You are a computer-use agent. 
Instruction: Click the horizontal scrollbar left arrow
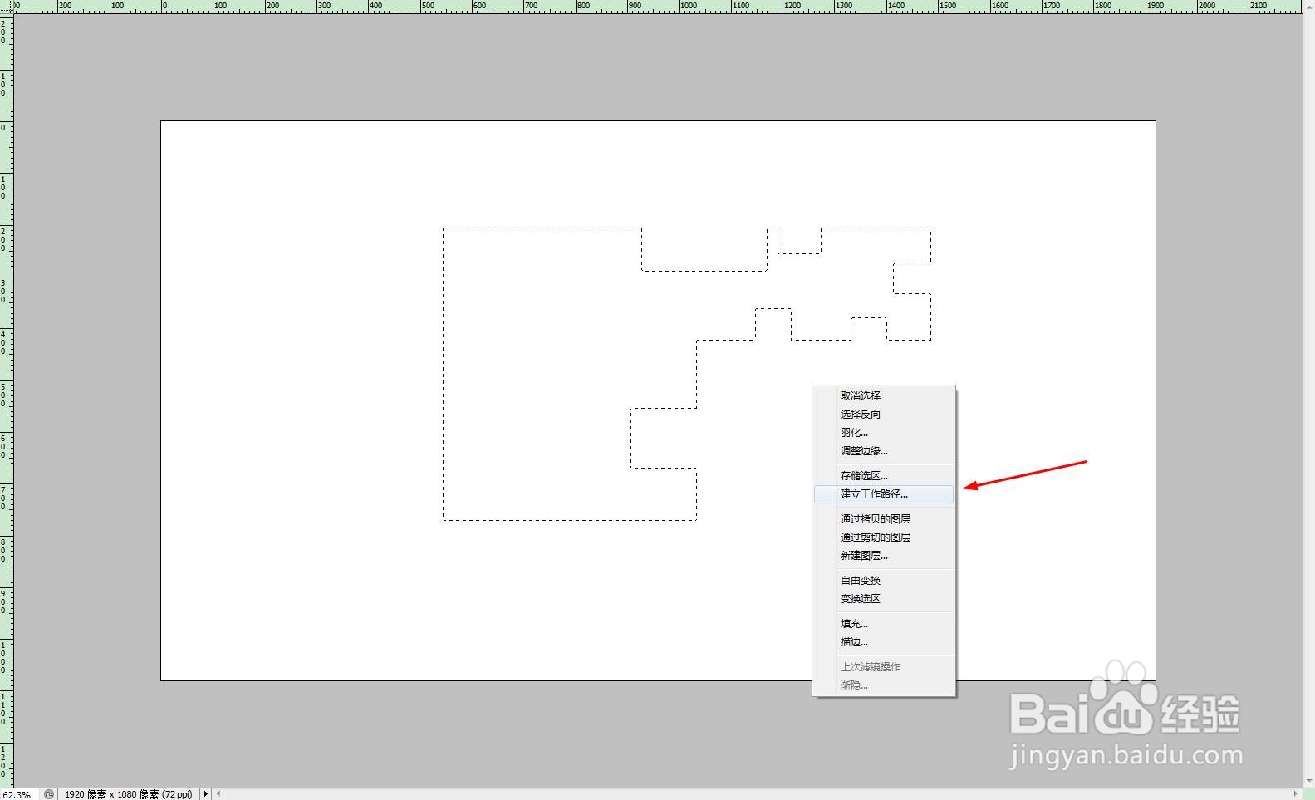[218, 794]
